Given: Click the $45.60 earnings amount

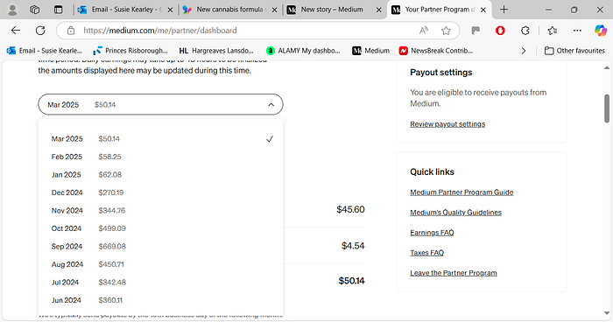Looking at the screenshot, I should pyautogui.click(x=350, y=209).
